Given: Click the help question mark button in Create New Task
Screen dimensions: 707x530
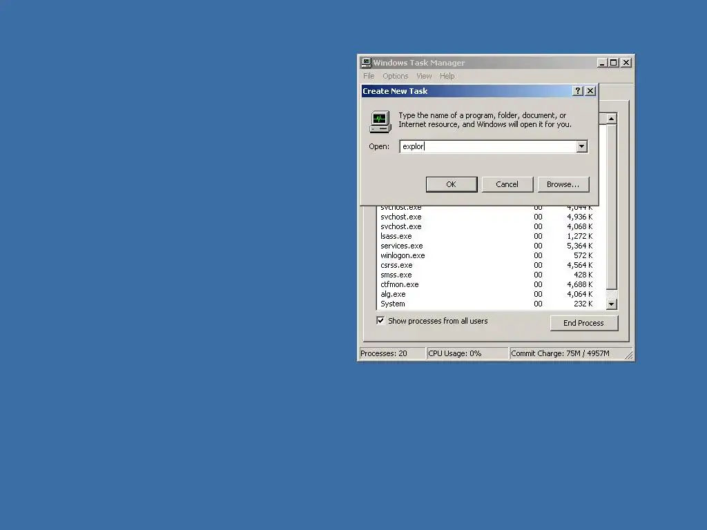Looking at the screenshot, I should click(578, 91).
